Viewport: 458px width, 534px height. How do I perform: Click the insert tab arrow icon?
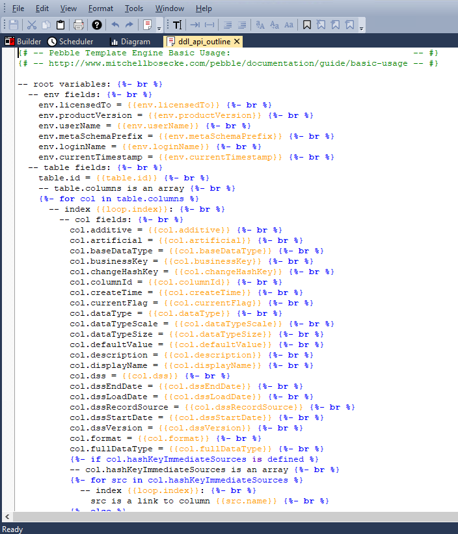(x=195, y=25)
